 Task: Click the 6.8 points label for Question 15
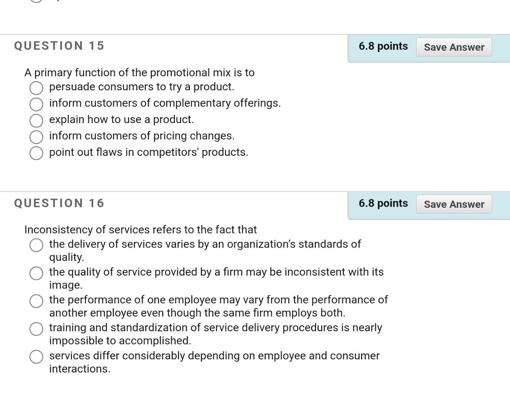point(383,46)
